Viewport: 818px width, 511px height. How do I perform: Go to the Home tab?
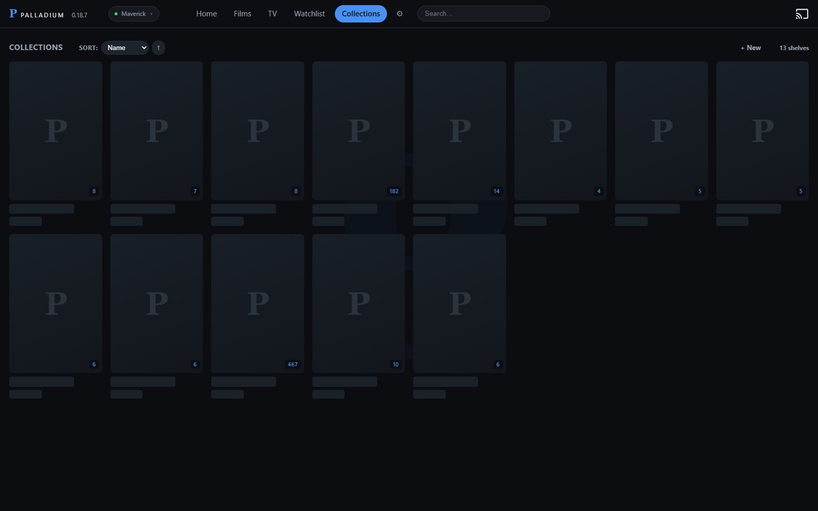click(207, 14)
